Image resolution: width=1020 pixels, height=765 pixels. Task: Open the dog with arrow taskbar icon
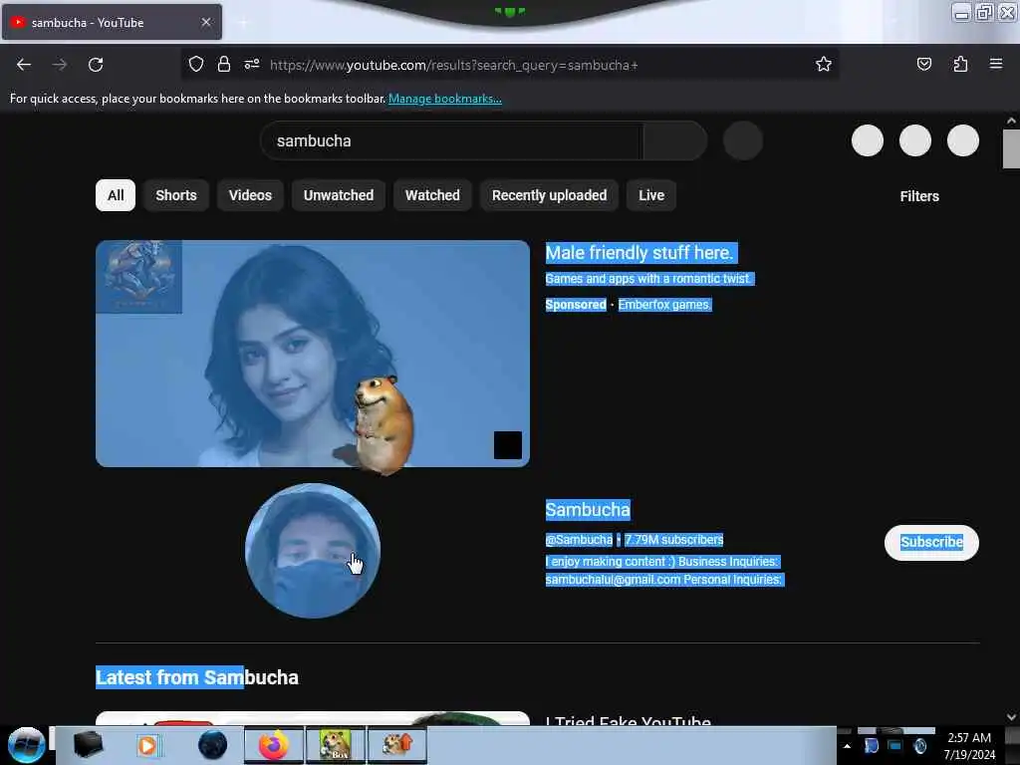[396, 745]
